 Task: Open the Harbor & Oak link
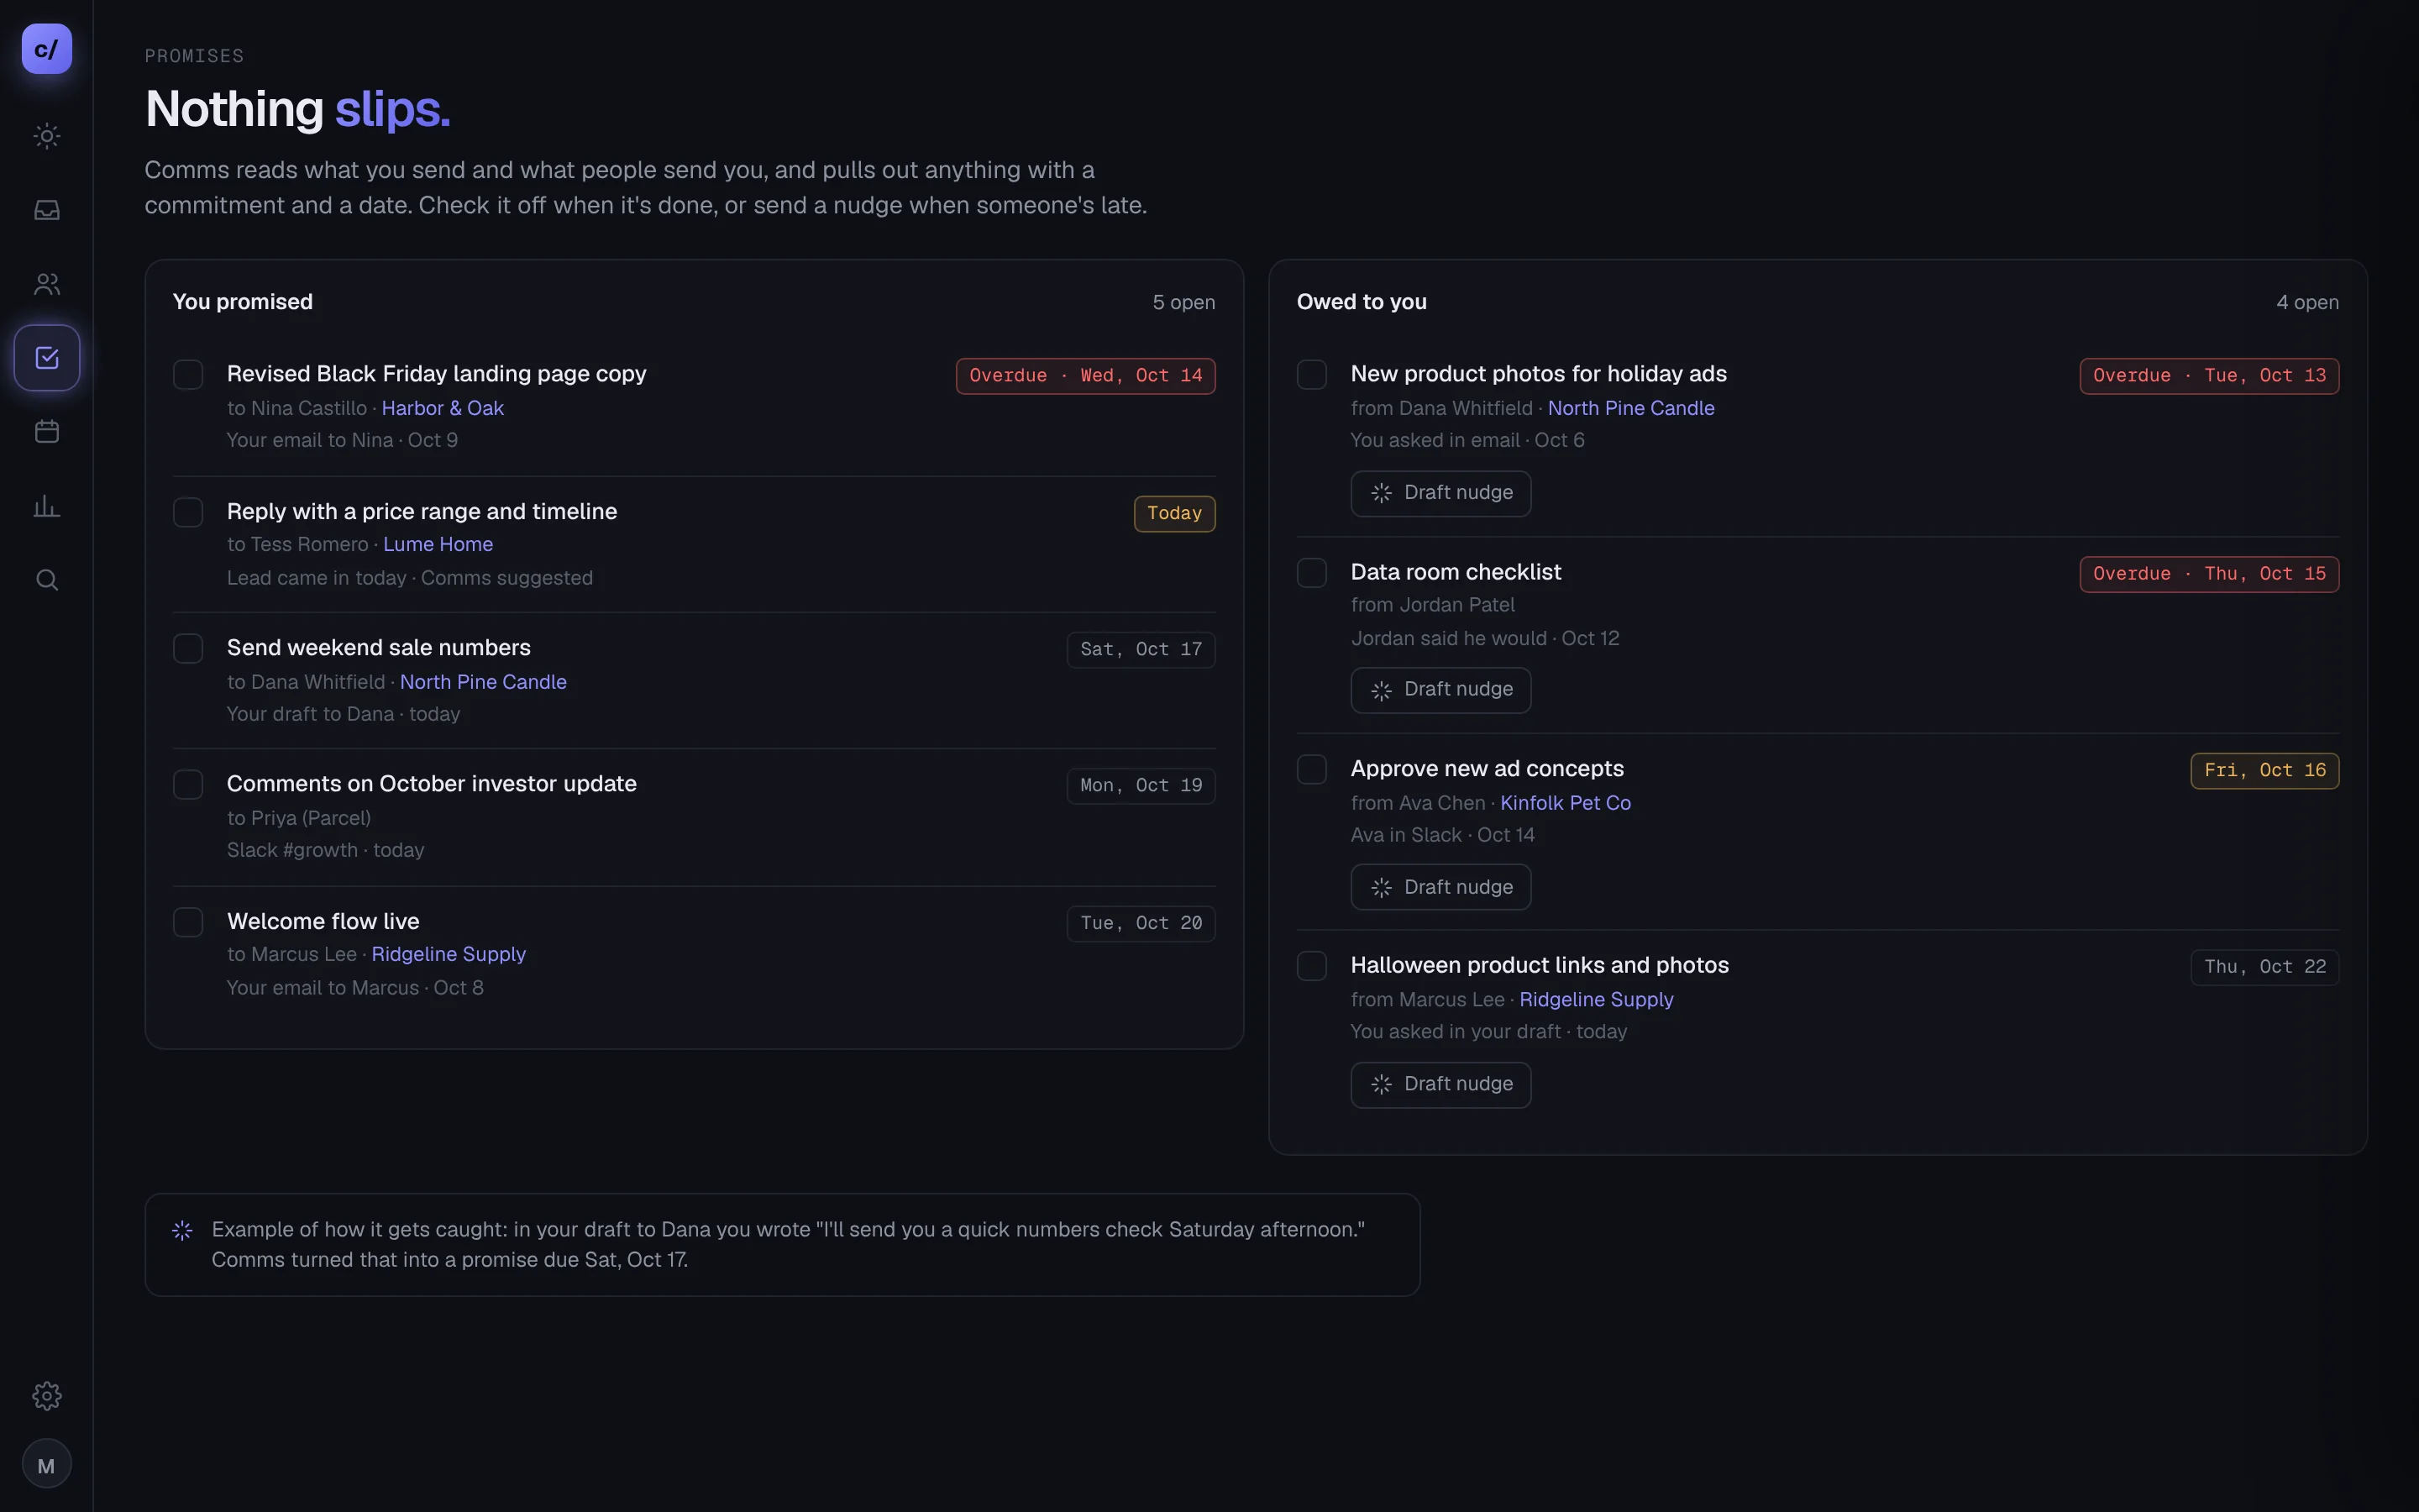tap(443, 408)
